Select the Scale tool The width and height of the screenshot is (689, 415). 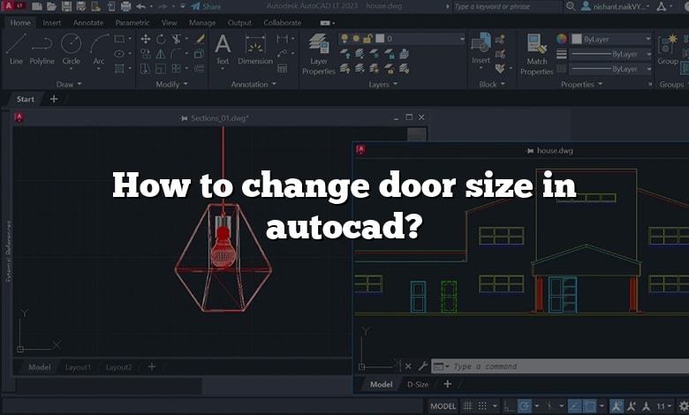(161, 69)
